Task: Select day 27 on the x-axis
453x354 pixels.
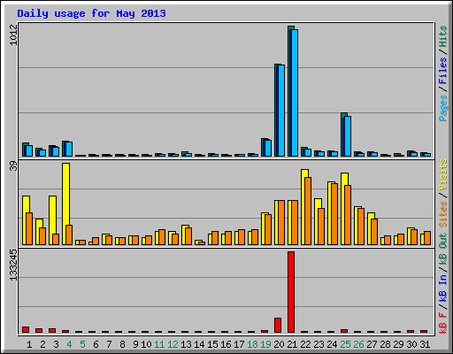Action: [372, 344]
